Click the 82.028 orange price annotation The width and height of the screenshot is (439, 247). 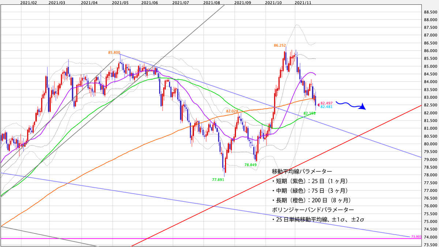pyautogui.click(x=232, y=111)
